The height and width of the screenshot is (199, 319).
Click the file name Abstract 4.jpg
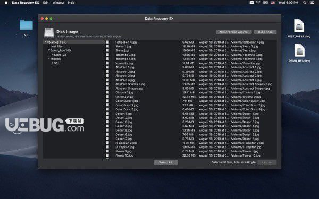pyautogui.click(x=125, y=80)
